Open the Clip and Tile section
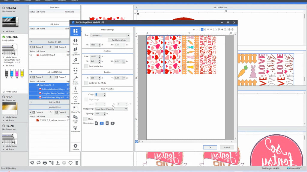Viewport: 307px width, 172px height. pyautogui.click(x=76, y=109)
